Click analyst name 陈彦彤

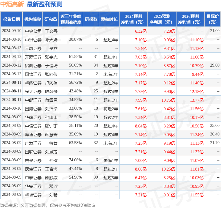point(51,92)
